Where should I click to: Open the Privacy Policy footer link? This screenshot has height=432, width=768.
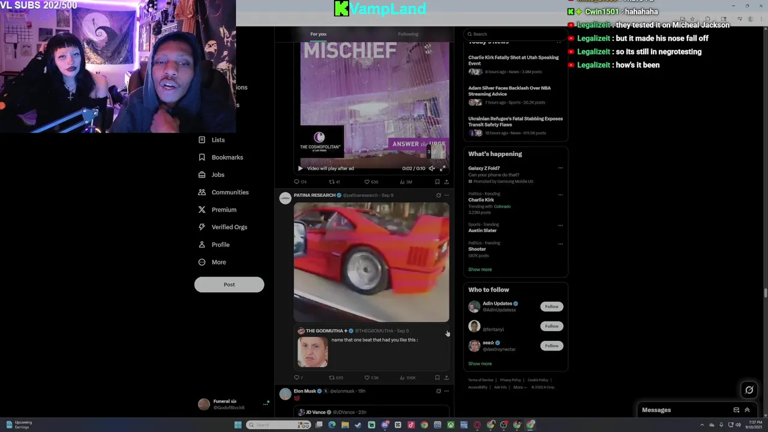[x=511, y=380]
